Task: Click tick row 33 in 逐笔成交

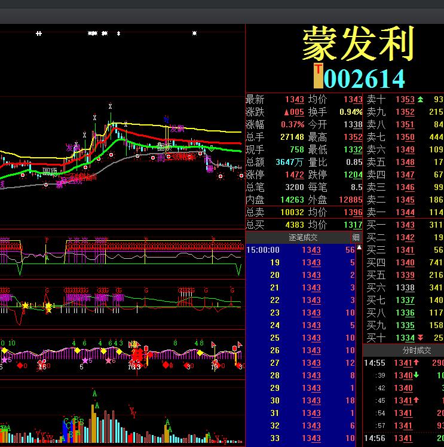Action: point(301,438)
